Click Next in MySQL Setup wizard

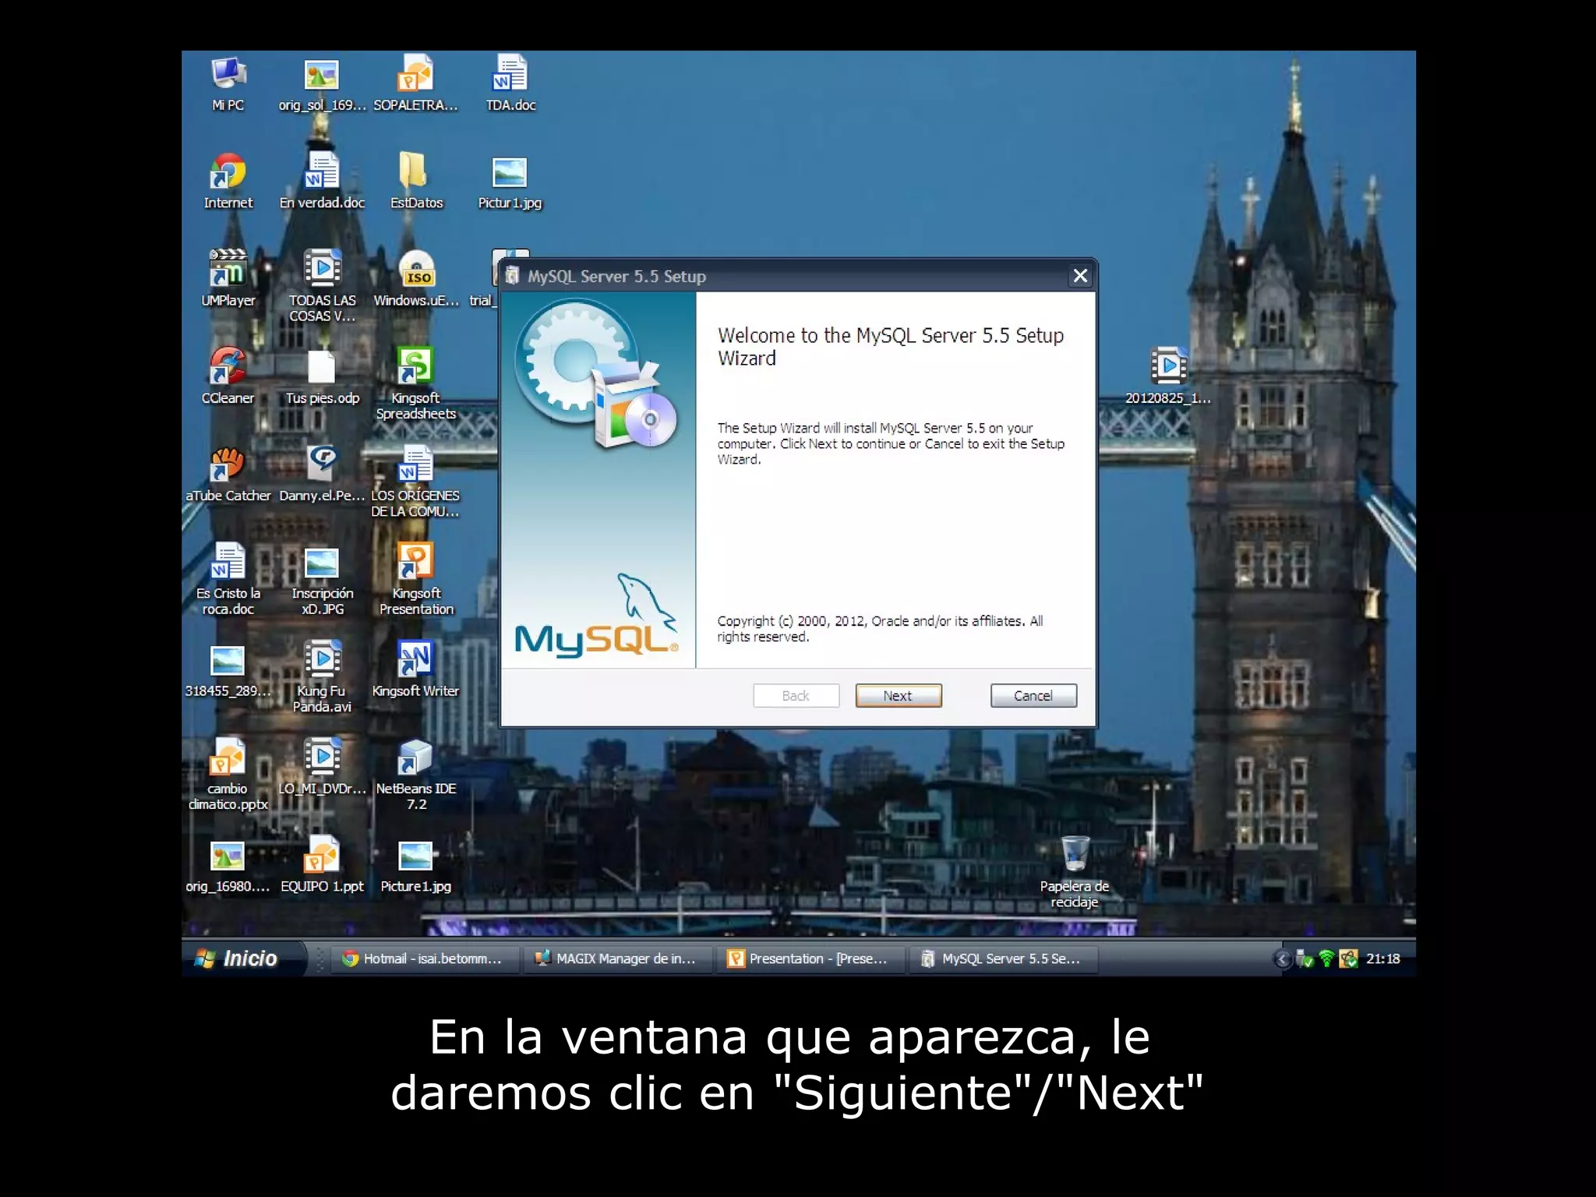coord(898,695)
